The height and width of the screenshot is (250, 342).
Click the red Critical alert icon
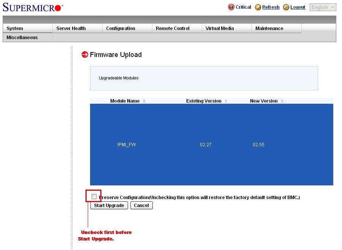point(231,7)
